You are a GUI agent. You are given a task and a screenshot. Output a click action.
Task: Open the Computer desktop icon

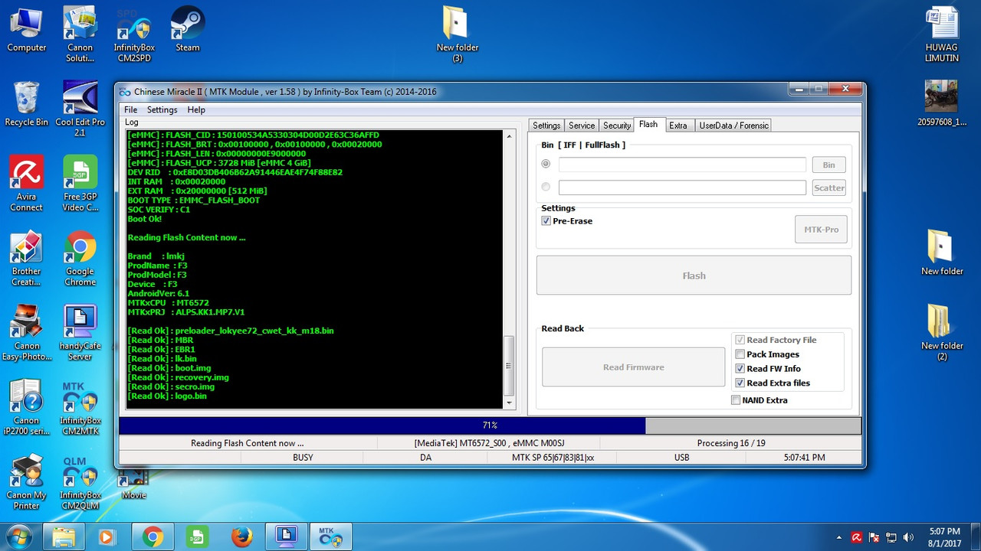coord(27,29)
